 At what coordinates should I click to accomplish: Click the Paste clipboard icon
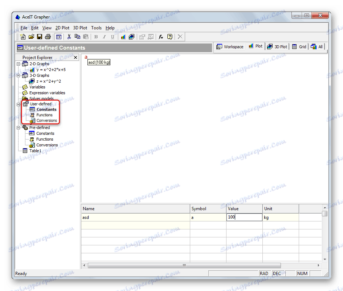click(86, 37)
